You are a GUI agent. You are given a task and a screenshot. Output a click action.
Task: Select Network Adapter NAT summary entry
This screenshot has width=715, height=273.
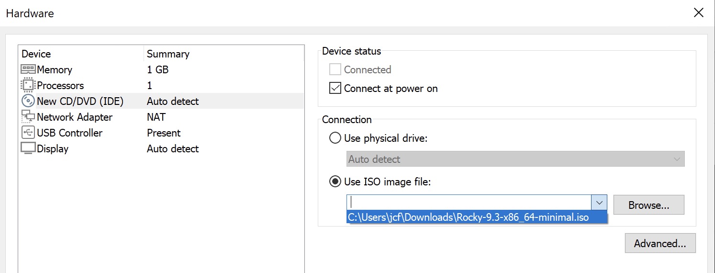(156, 117)
